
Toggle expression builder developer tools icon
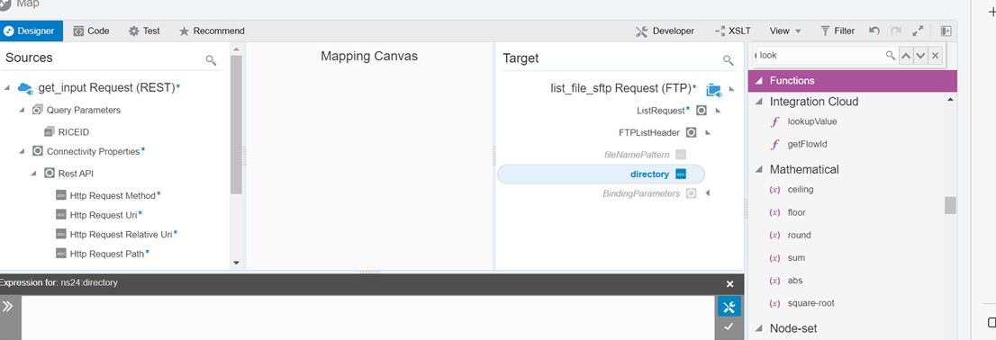pos(729,308)
